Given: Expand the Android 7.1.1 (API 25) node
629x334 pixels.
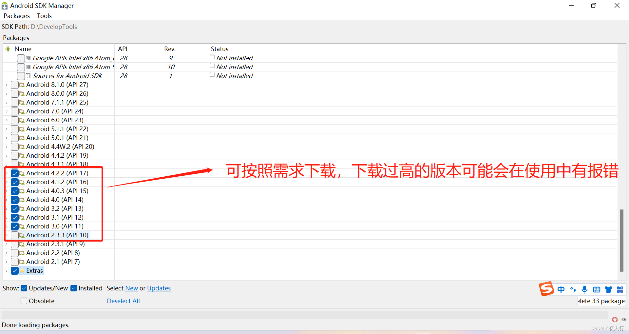Looking at the screenshot, I should [6, 103].
